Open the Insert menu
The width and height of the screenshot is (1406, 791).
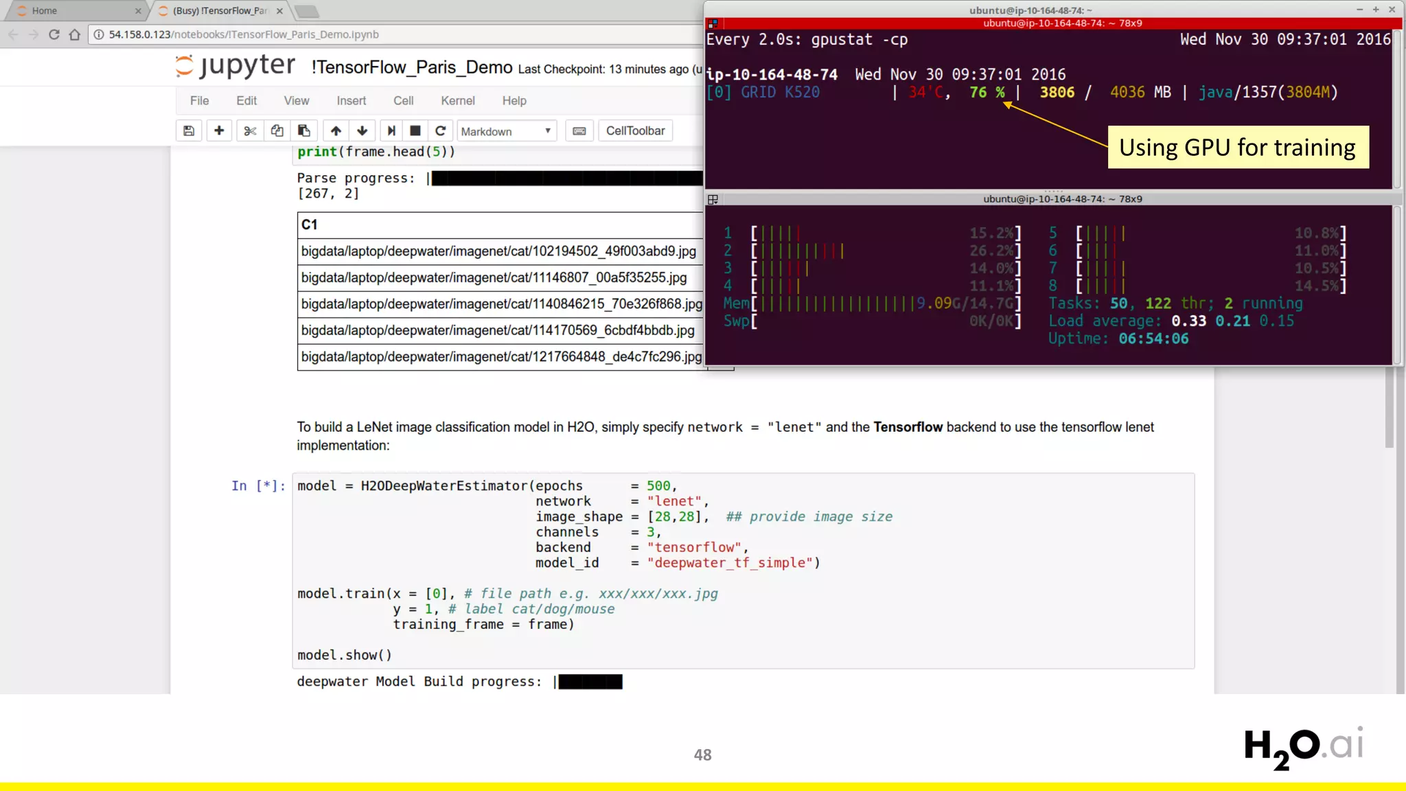pos(351,101)
